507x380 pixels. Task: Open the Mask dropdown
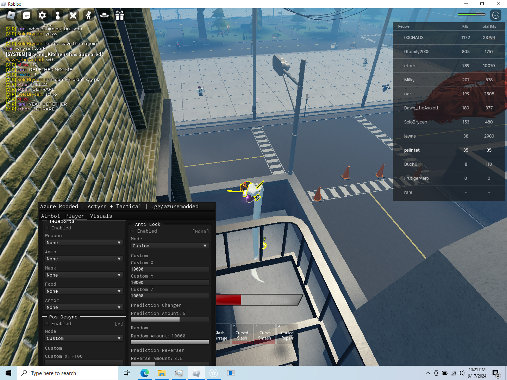84,275
